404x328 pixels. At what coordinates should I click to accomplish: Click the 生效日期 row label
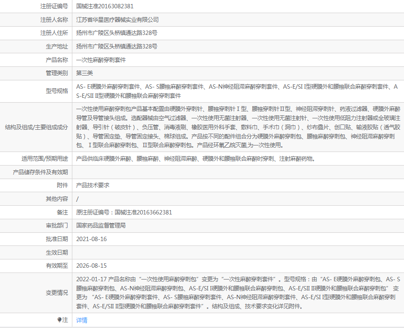57,252
